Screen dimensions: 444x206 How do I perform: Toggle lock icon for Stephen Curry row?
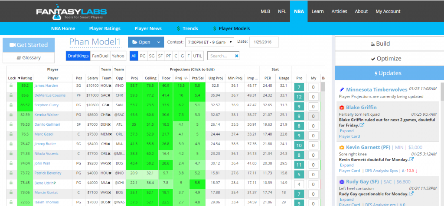[11, 105]
